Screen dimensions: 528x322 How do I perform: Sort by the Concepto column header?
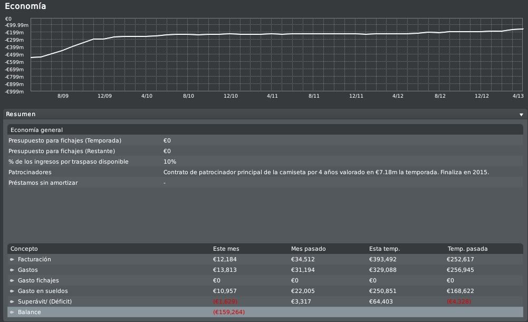pos(24,249)
